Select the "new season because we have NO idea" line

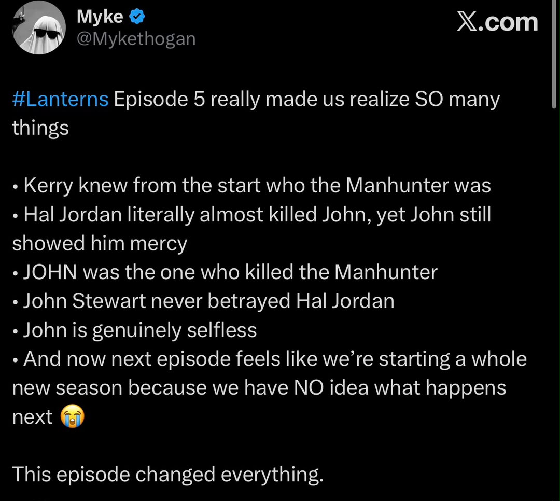pos(259,388)
